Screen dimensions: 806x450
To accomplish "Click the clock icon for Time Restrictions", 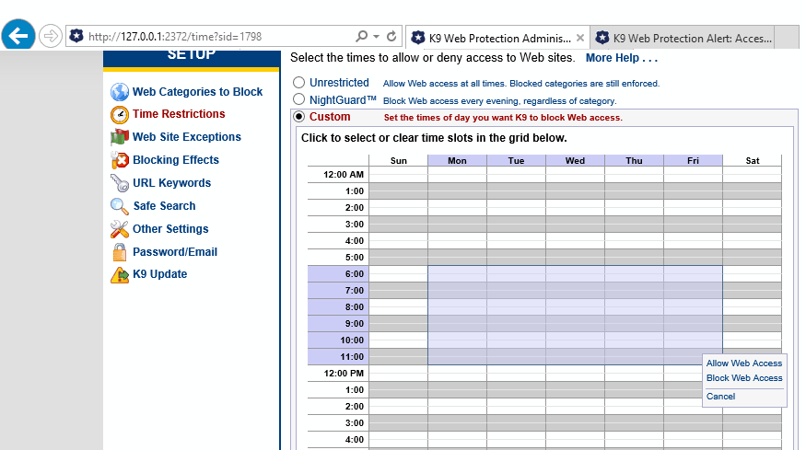I will (119, 114).
